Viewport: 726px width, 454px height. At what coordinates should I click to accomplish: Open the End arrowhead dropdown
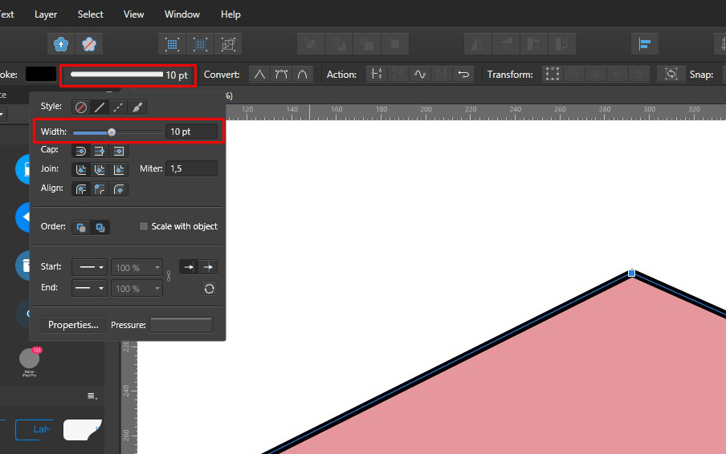coord(90,288)
